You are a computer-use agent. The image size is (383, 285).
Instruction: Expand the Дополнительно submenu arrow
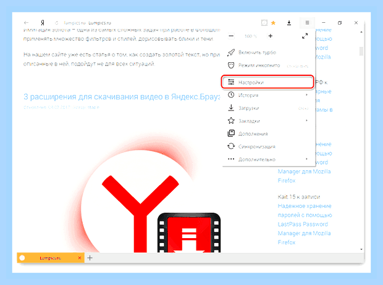306,159
